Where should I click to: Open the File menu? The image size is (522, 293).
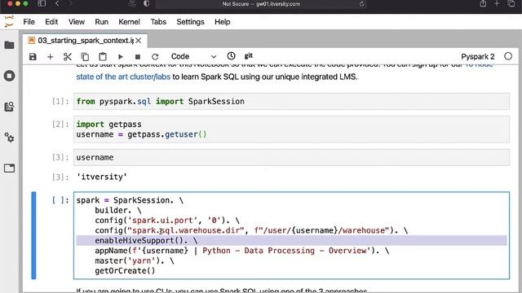pos(29,22)
